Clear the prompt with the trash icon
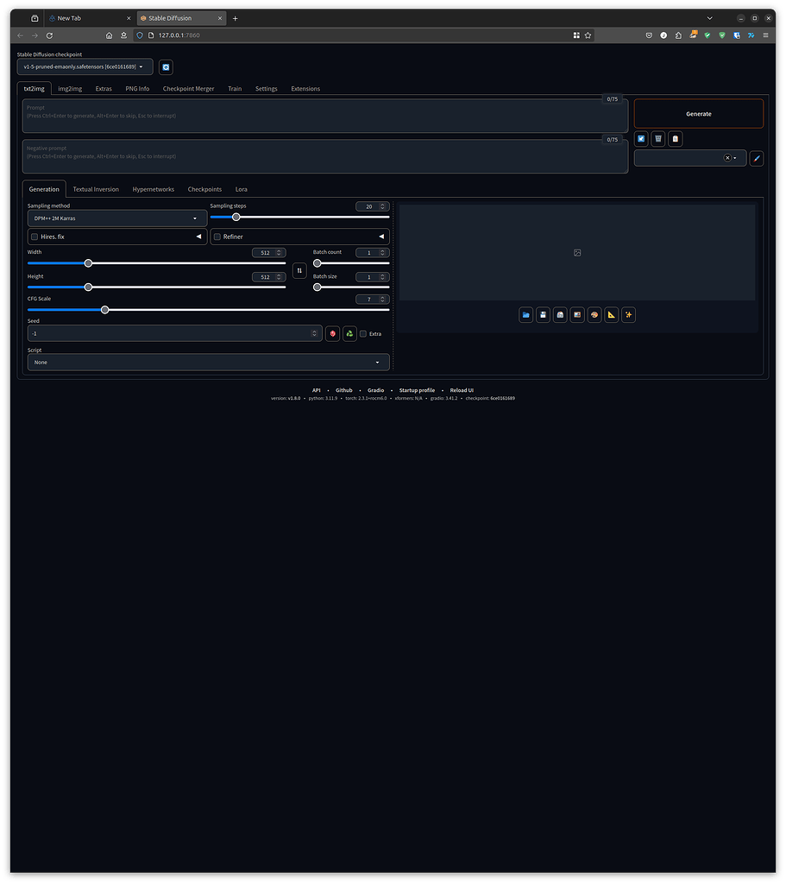Screen dimensions: 786x884 [x=657, y=138]
